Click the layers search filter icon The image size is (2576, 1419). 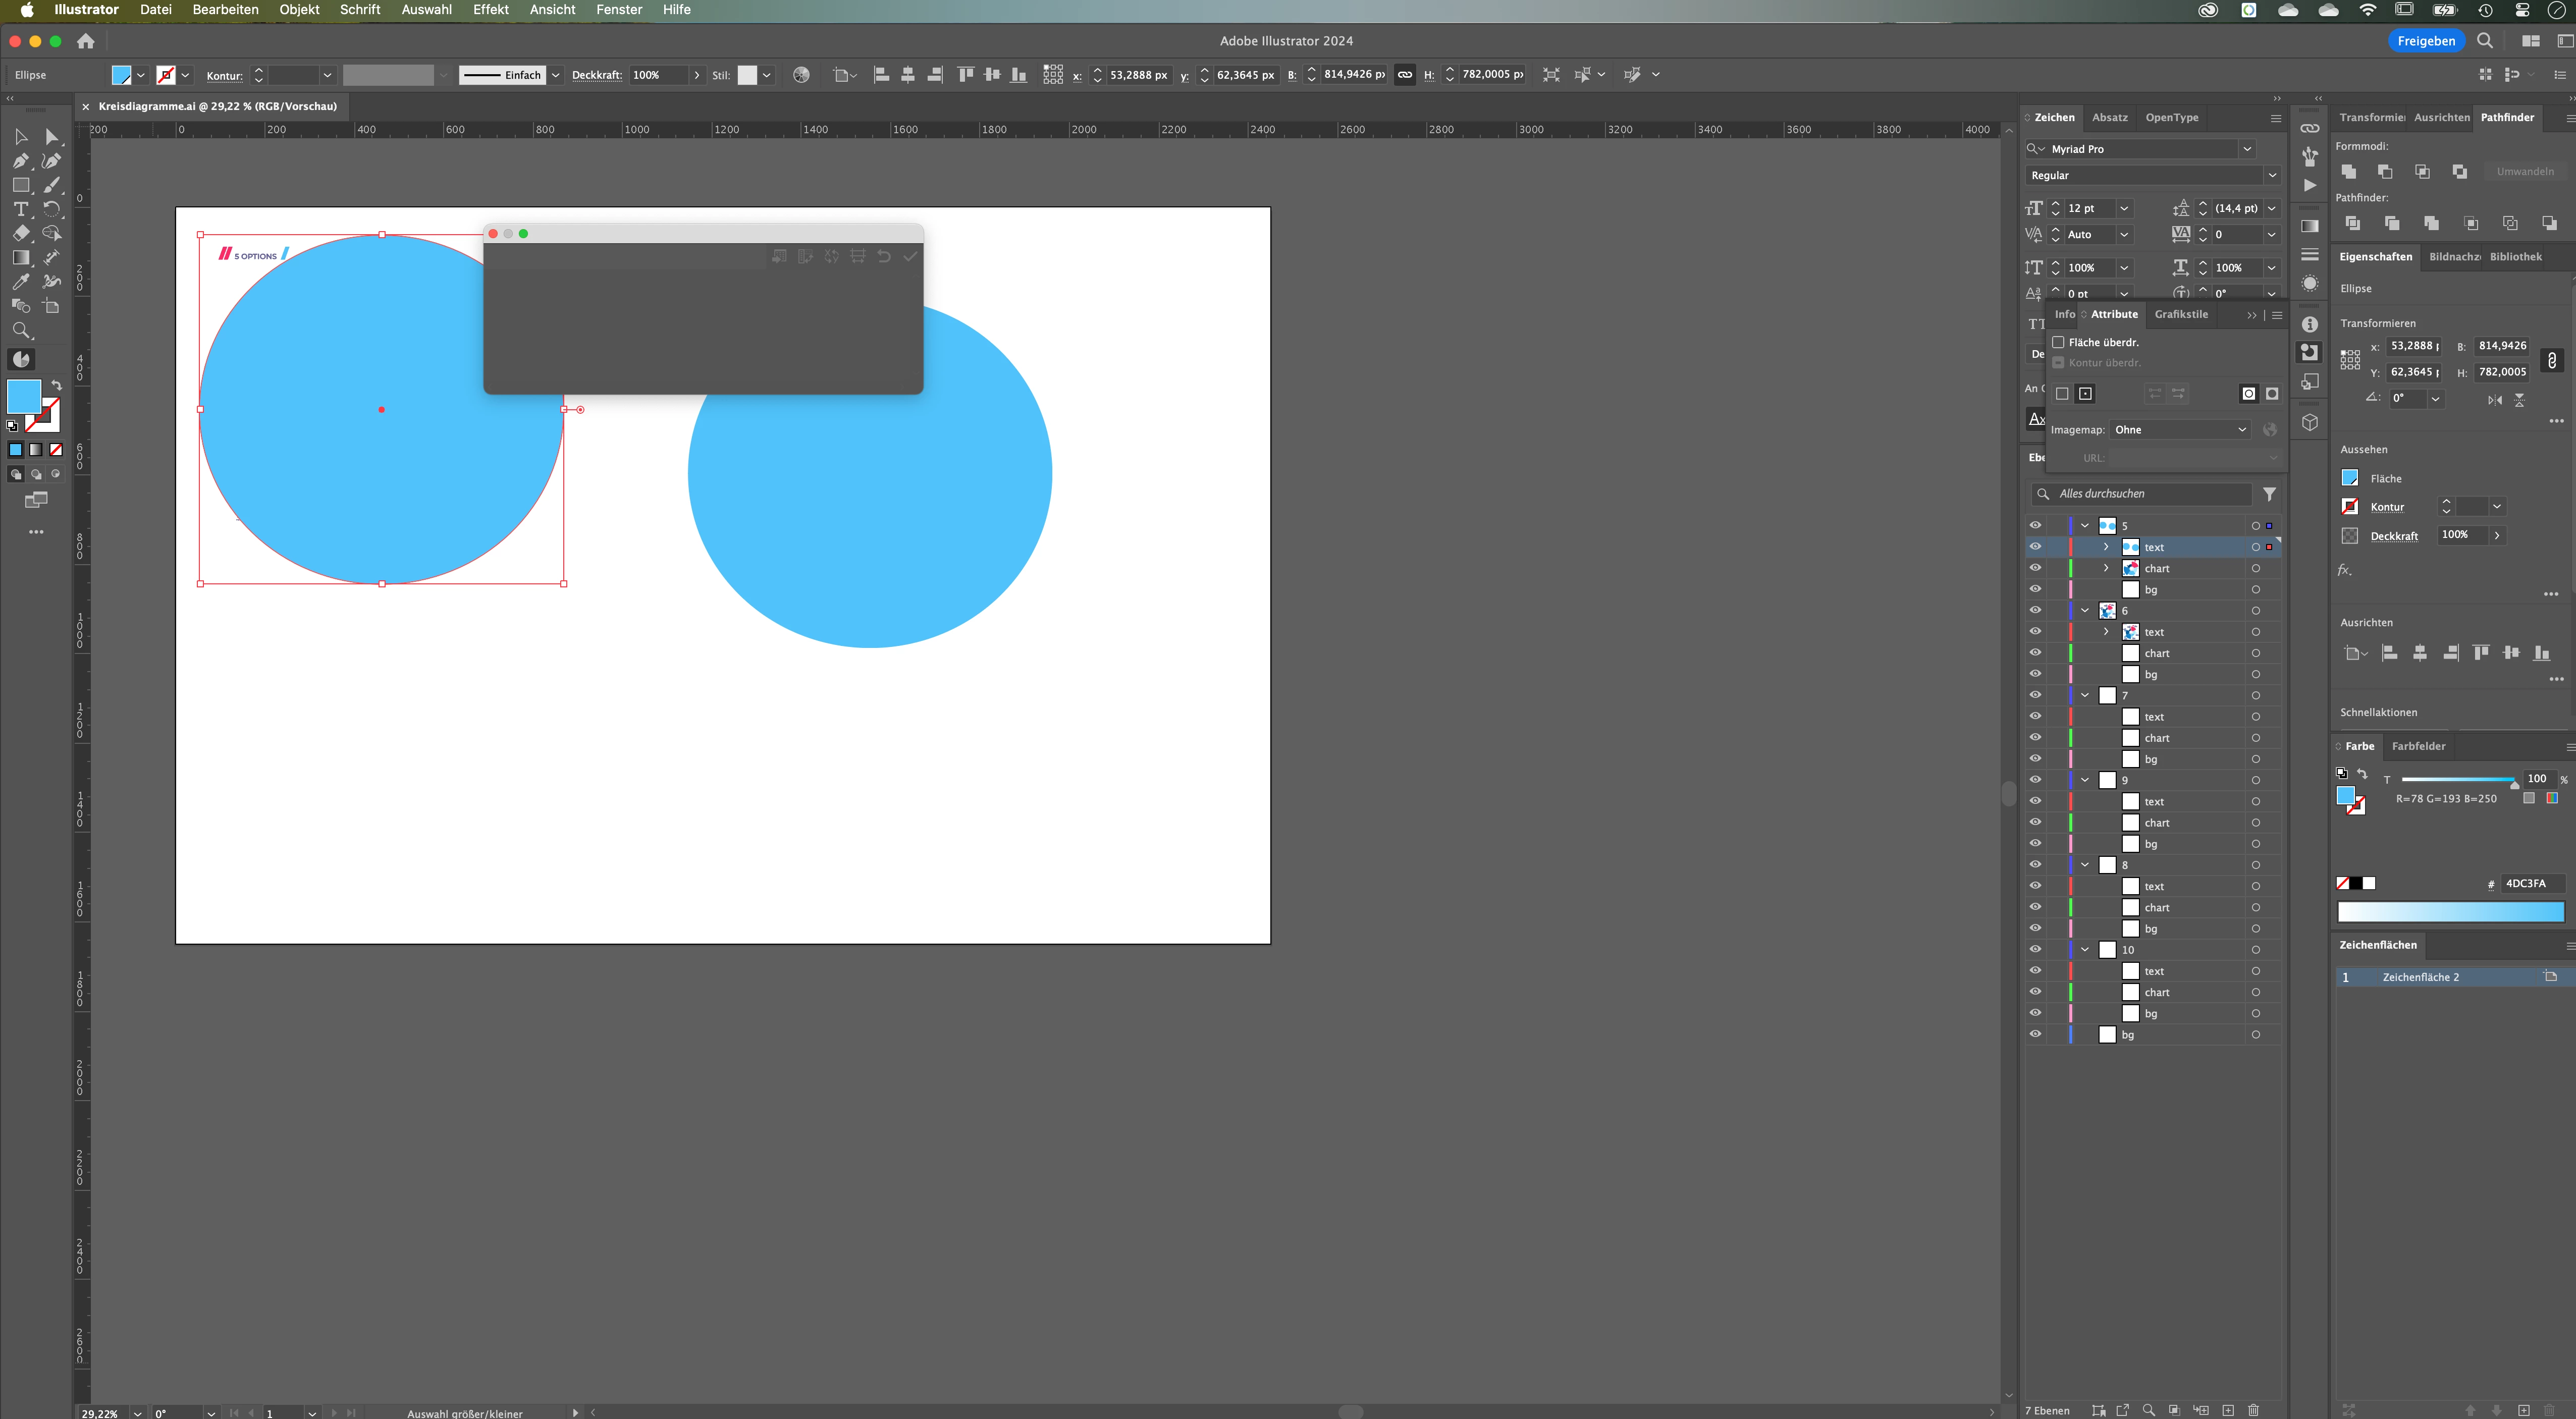click(2269, 494)
